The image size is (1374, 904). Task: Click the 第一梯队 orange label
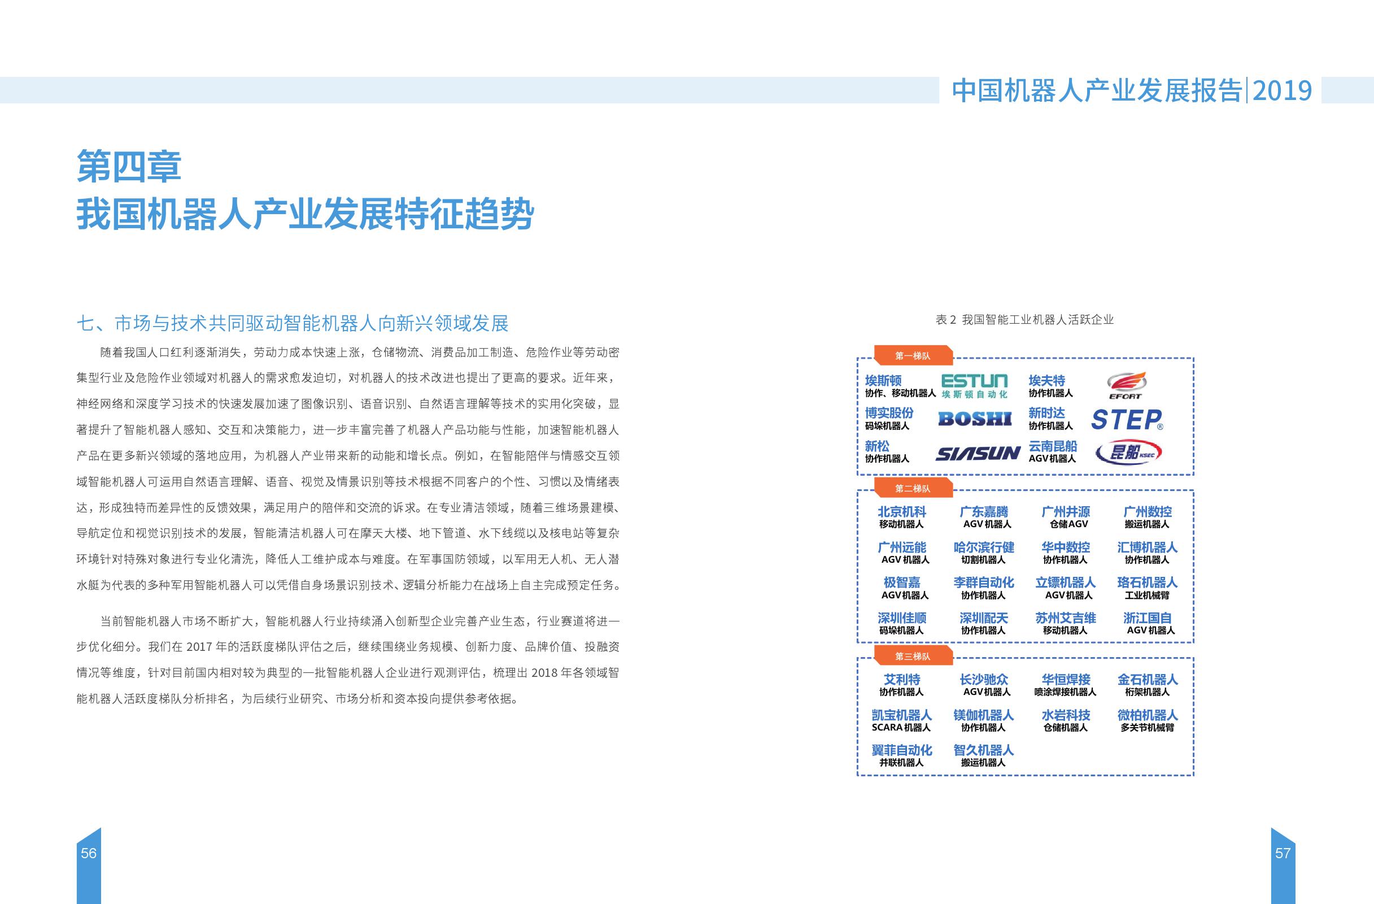point(912,356)
